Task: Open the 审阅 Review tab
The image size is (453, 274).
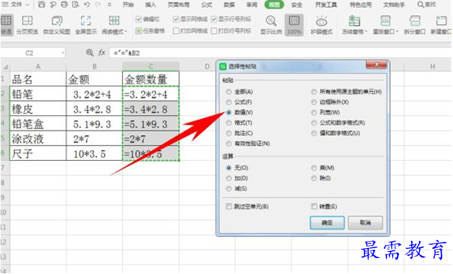Action: 252,5
